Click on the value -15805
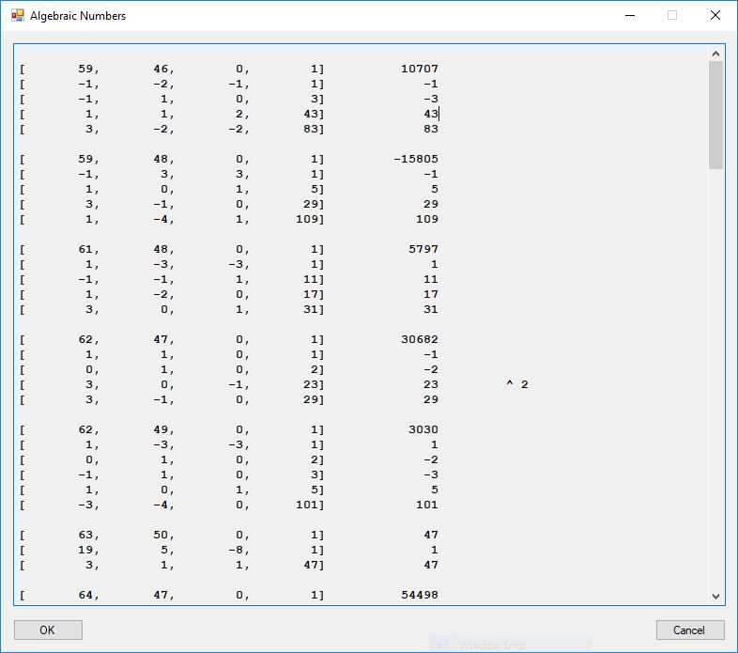The image size is (738, 653). [x=416, y=159]
